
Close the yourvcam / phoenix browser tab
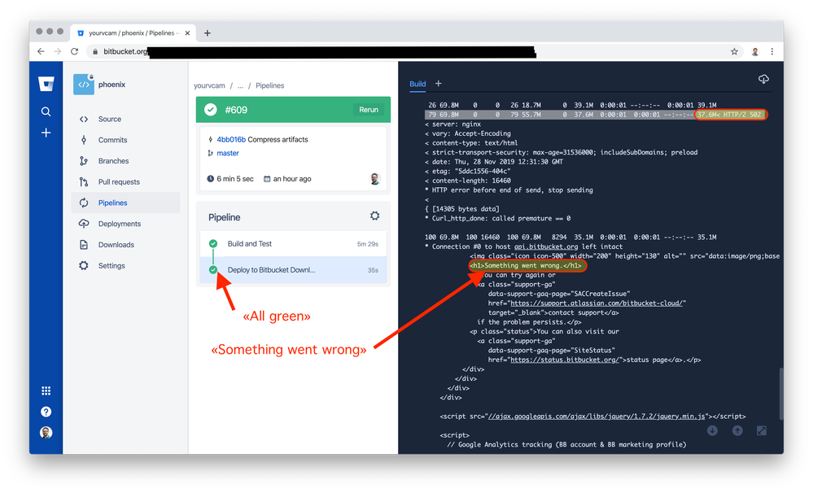coord(187,33)
